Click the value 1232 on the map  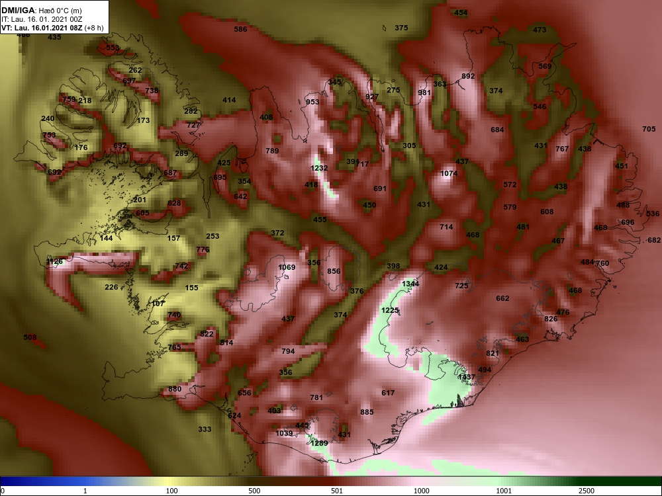(x=319, y=168)
